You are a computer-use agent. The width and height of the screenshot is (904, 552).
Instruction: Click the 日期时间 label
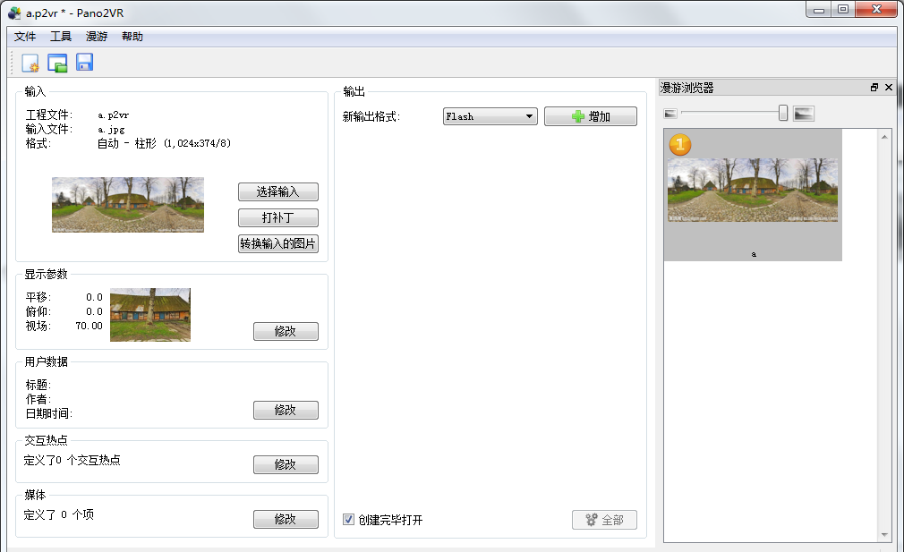[x=49, y=413]
